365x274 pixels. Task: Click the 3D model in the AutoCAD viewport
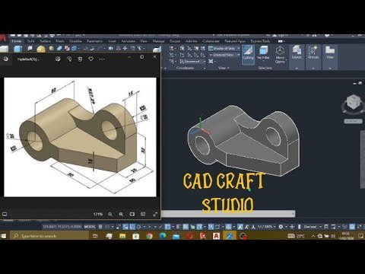(243, 141)
